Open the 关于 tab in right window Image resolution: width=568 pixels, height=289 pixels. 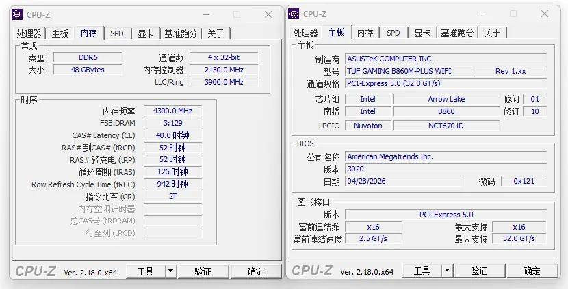point(492,33)
